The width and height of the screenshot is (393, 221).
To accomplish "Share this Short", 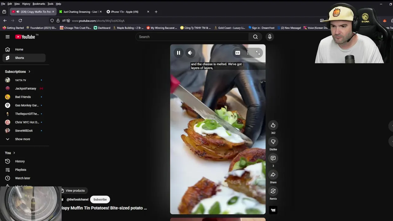I will pos(273,175).
